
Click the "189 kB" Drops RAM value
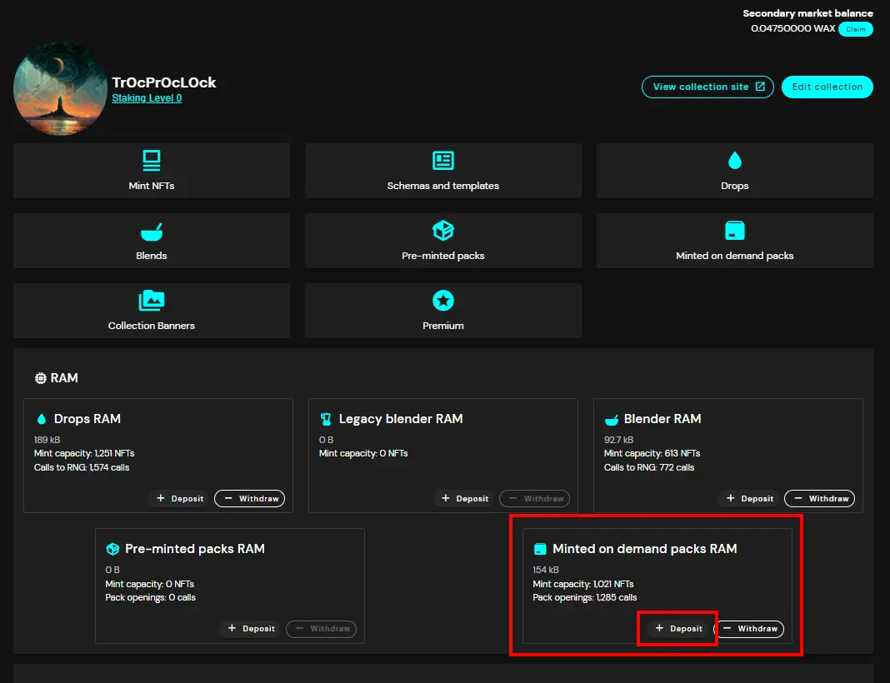[x=47, y=440]
